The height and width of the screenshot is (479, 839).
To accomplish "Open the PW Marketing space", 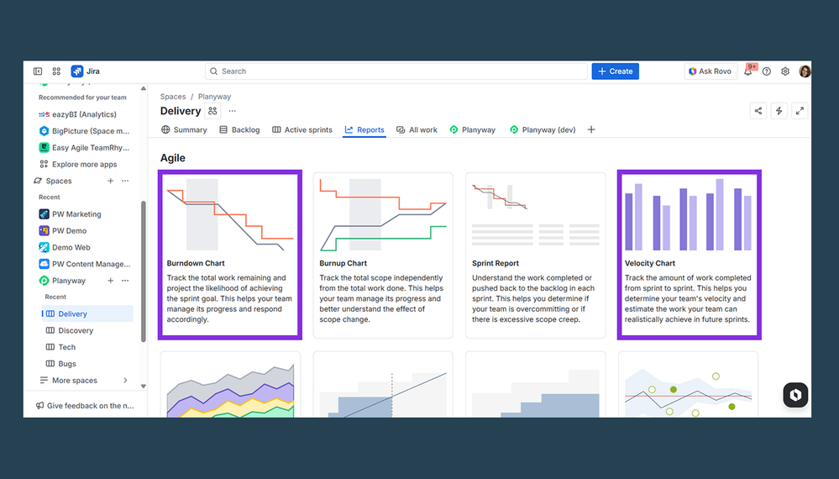I will coord(70,214).
